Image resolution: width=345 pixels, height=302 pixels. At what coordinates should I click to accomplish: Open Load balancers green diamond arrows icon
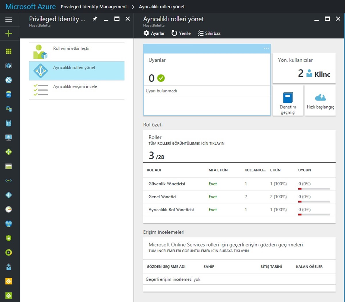(9, 152)
